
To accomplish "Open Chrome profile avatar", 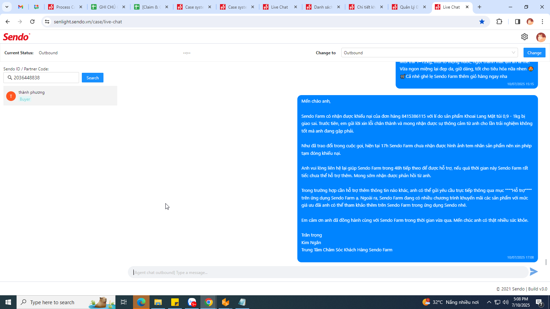I will pos(530,22).
